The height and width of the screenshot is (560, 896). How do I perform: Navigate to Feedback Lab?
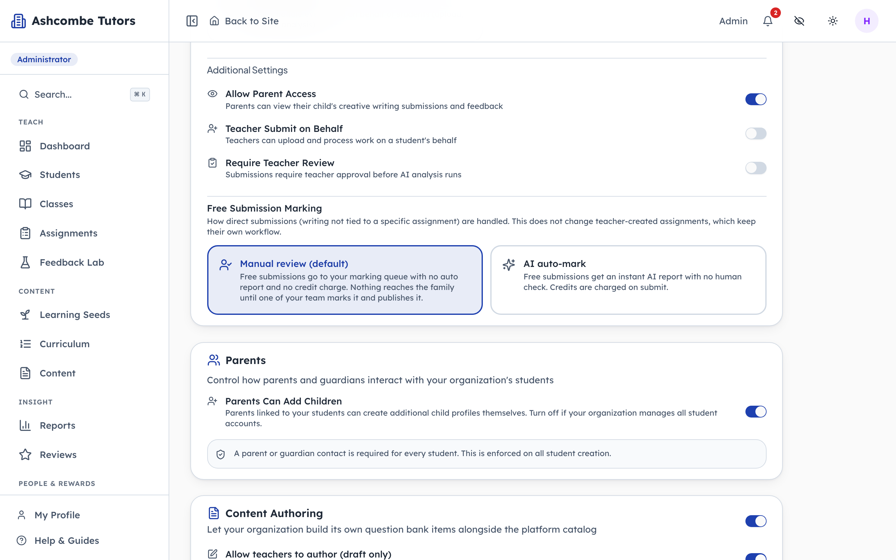coord(84,262)
